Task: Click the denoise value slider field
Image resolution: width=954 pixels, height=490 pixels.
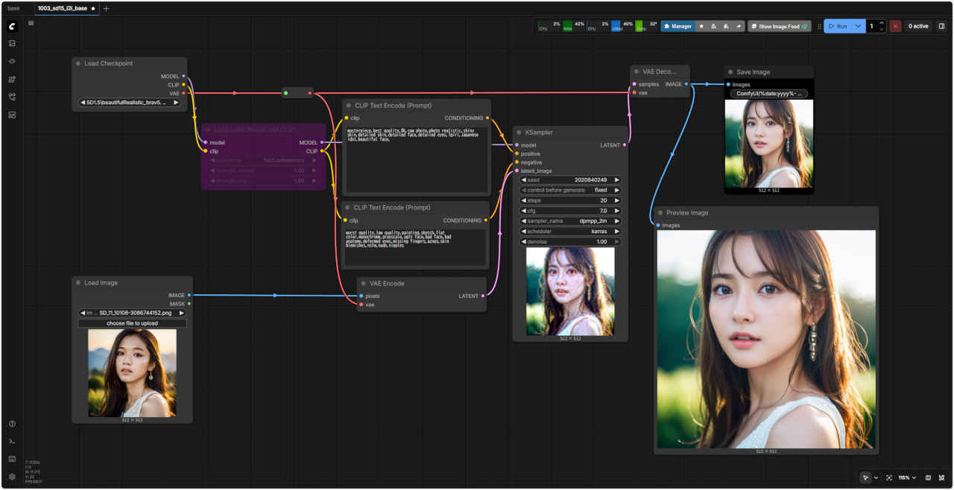Action: [570, 242]
